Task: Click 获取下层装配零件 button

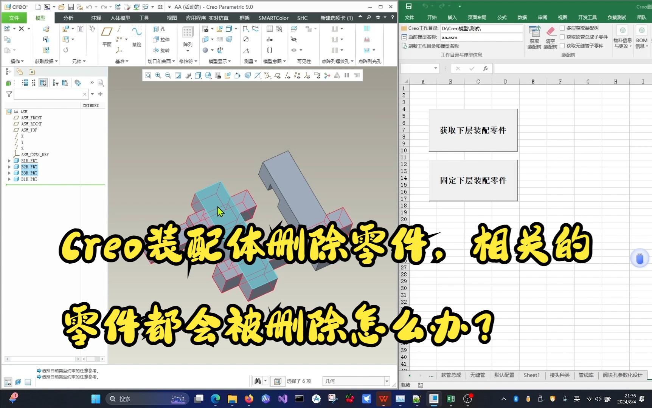Action: coord(473,130)
